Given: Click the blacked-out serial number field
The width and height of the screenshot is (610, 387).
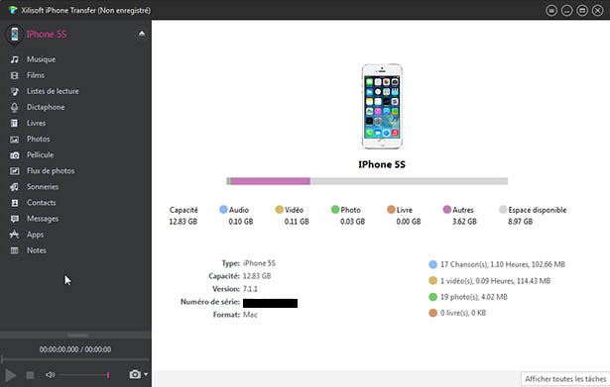Looking at the screenshot, I should click(270, 303).
